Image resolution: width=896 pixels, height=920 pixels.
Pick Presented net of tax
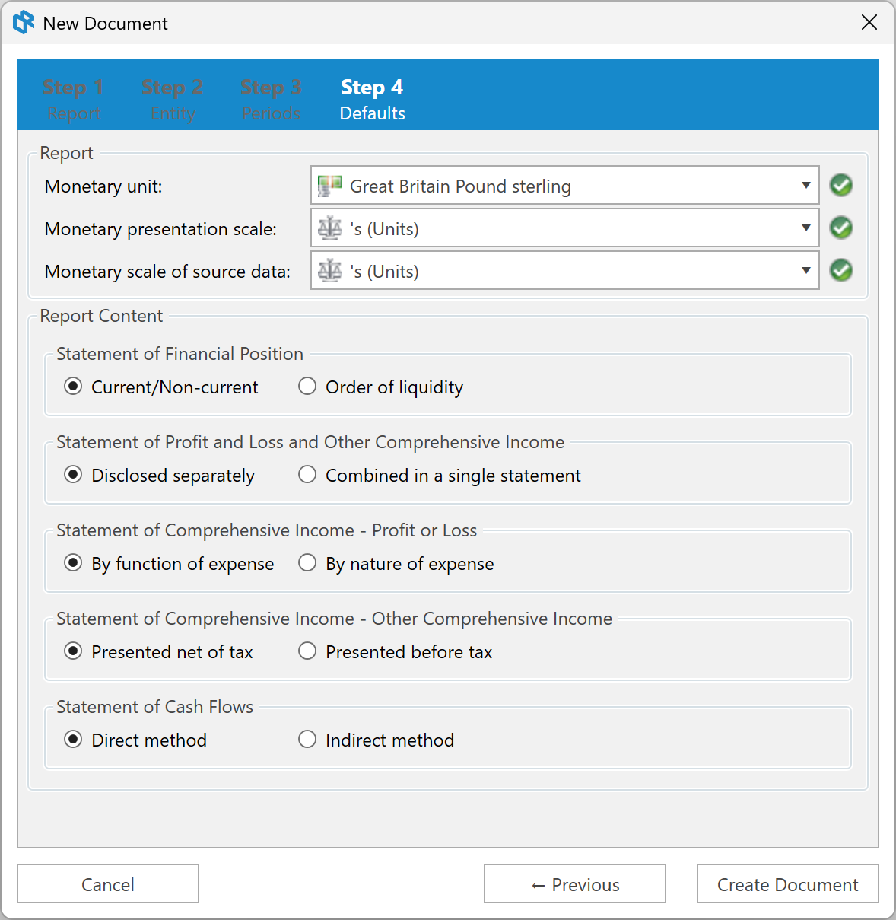(x=158, y=651)
